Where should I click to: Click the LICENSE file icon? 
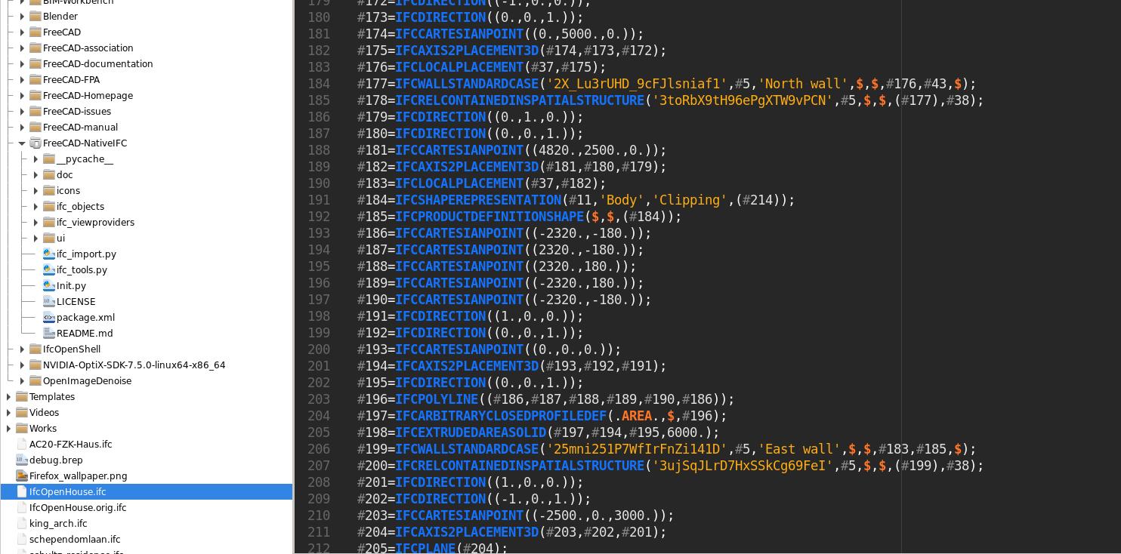pyautogui.click(x=49, y=302)
